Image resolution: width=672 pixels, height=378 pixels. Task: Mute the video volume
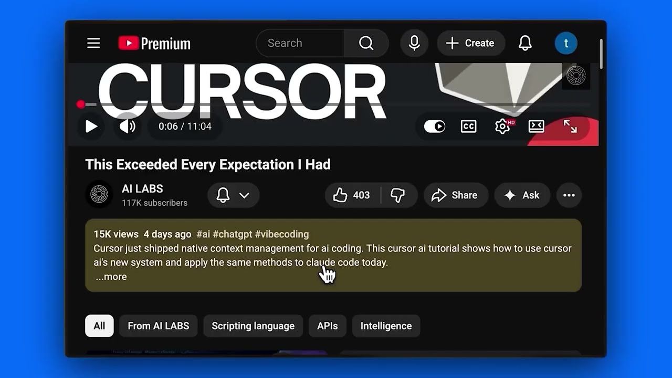point(127,127)
